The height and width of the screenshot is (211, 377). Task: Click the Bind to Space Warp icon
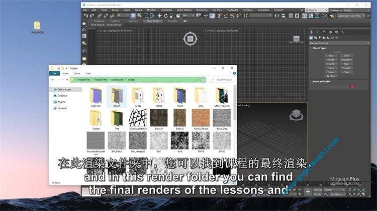112,16
